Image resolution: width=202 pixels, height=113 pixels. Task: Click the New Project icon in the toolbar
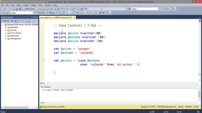(x=3, y=9)
